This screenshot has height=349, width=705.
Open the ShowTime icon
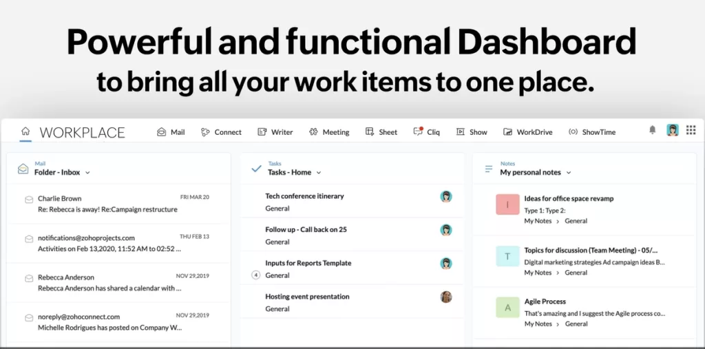pos(573,131)
